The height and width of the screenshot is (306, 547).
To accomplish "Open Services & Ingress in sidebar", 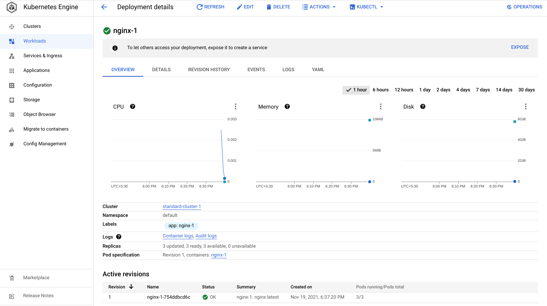I will coord(47,56).
